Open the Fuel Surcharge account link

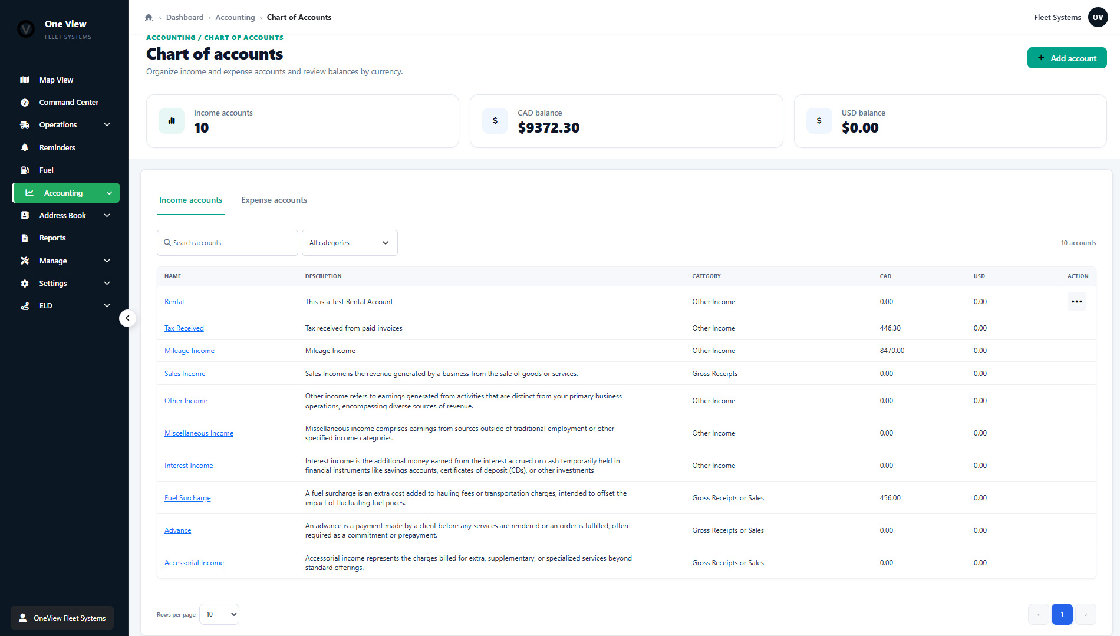(187, 498)
